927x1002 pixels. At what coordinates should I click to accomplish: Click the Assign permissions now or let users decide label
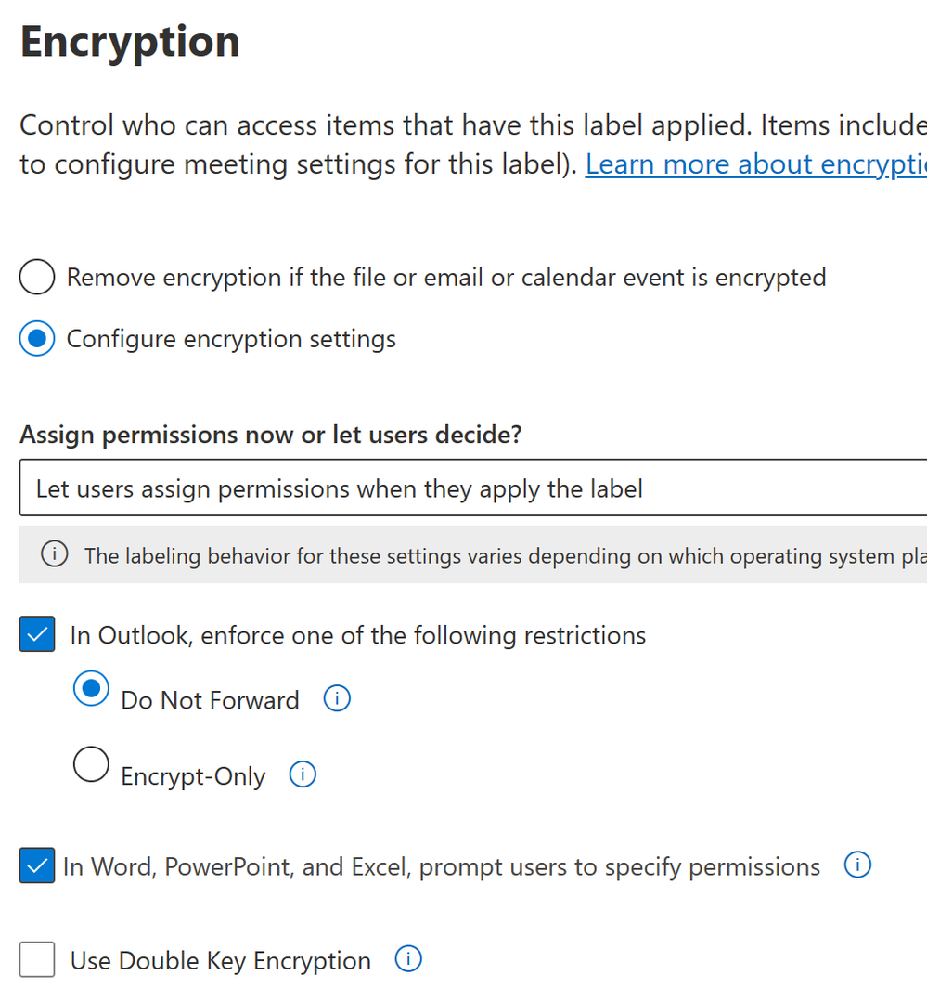pyautogui.click(x=271, y=436)
